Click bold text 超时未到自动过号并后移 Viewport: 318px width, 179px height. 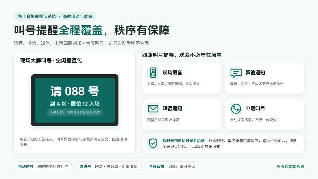pyautogui.click(x=184, y=141)
